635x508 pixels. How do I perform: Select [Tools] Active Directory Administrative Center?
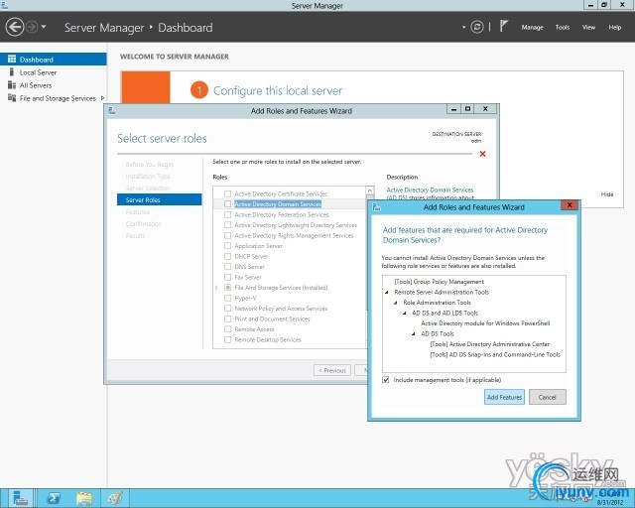(x=489, y=344)
